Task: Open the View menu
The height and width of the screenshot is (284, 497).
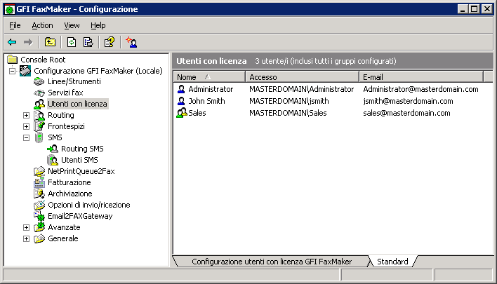Action: [x=72, y=25]
